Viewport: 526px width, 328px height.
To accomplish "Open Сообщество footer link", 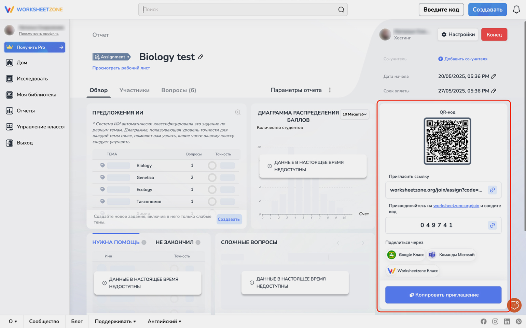I will tap(44, 322).
